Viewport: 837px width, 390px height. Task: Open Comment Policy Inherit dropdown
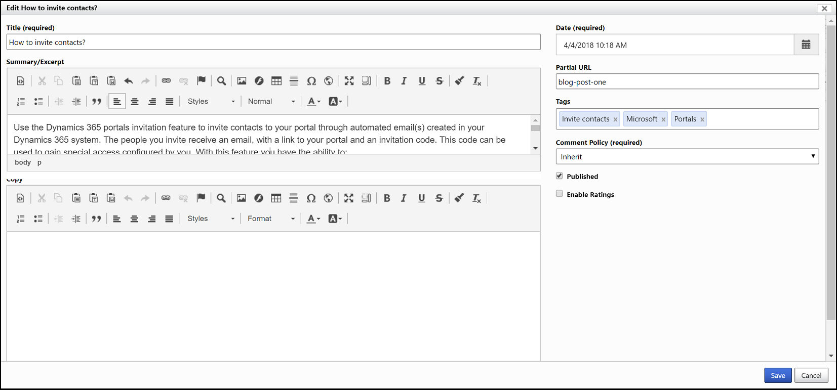[x=687, y=156]
